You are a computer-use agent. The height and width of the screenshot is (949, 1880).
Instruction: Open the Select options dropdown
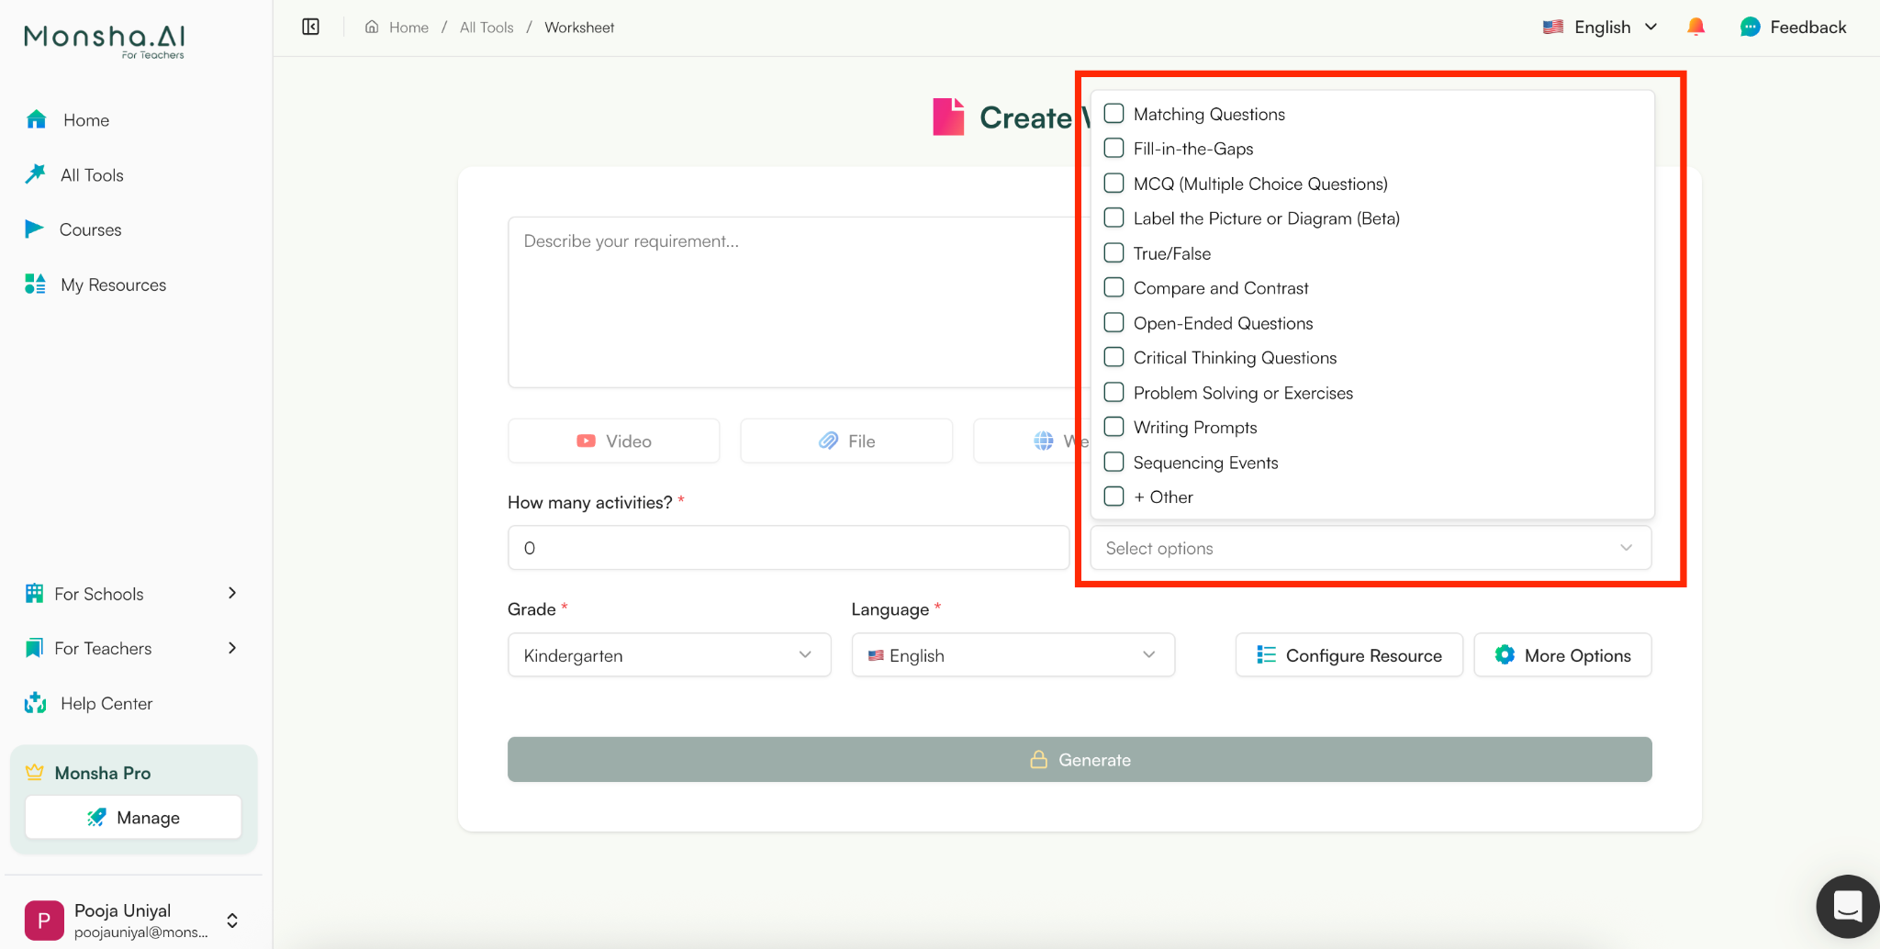pyautogui.click(x=1371, y=548)
